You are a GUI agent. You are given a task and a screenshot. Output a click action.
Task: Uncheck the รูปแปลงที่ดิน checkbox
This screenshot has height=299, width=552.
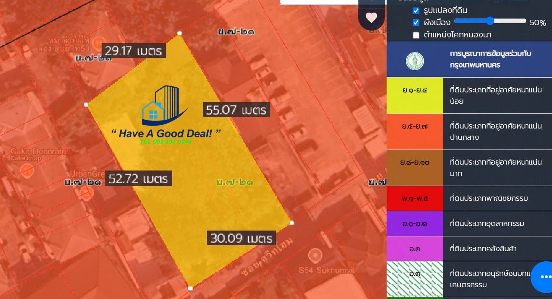(x=416, y=10)
